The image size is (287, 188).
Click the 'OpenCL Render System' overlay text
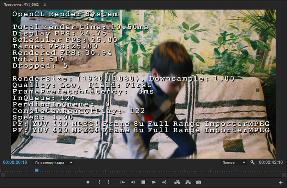(65, 14)
